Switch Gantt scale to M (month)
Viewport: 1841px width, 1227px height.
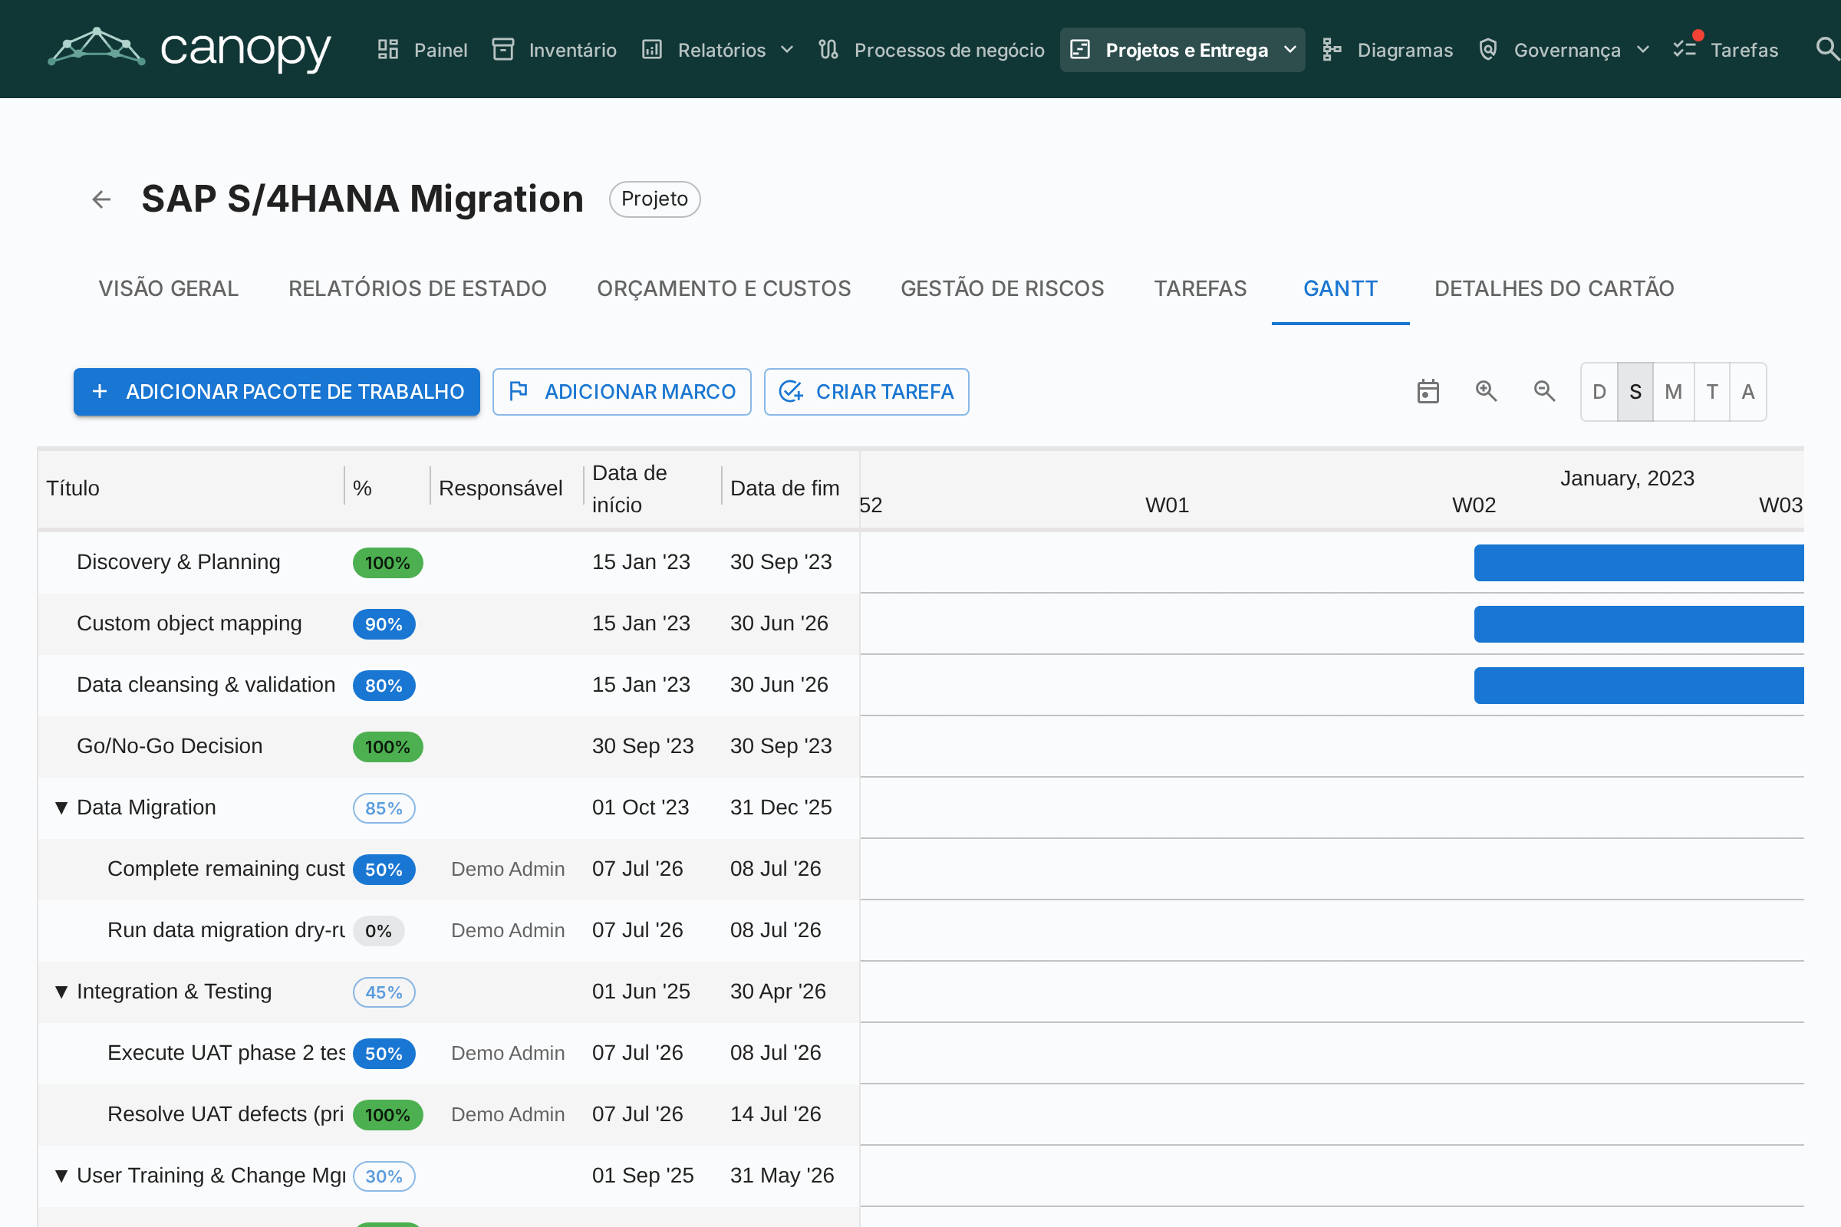1674,392
